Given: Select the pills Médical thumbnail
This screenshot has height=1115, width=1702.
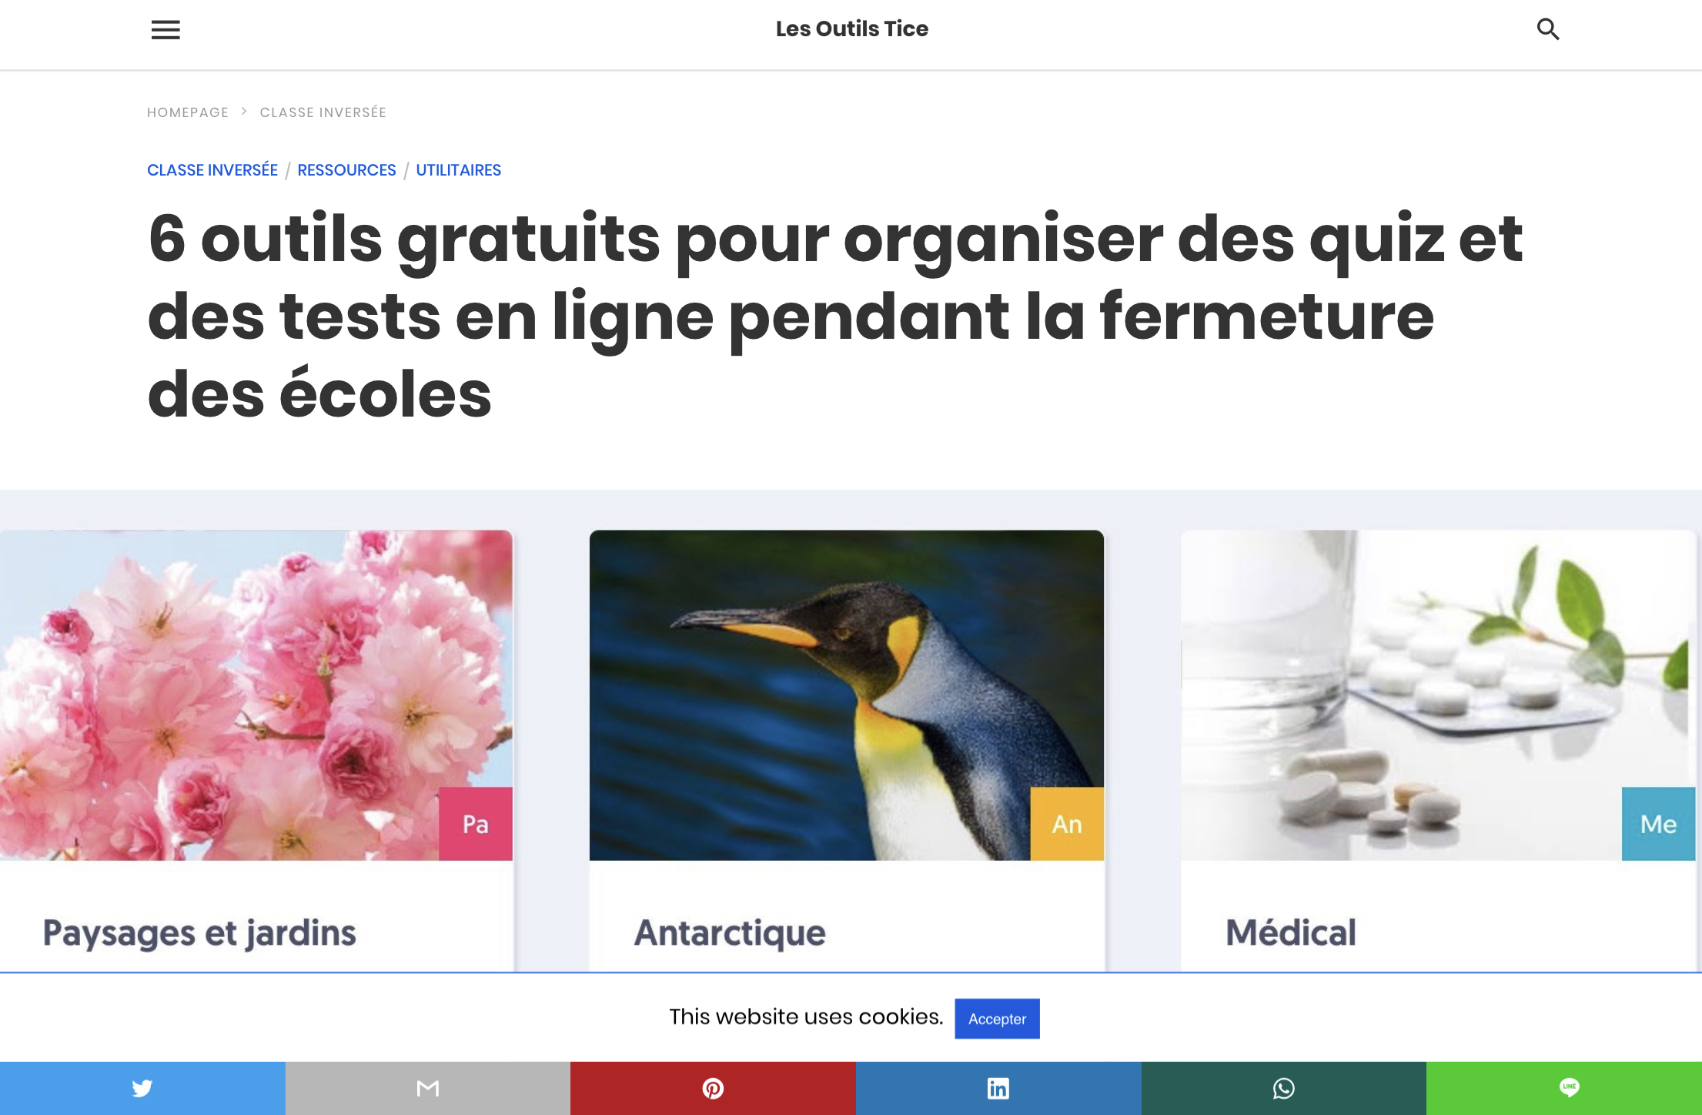Looking at the screenshot, I should tap(1438, 695).
